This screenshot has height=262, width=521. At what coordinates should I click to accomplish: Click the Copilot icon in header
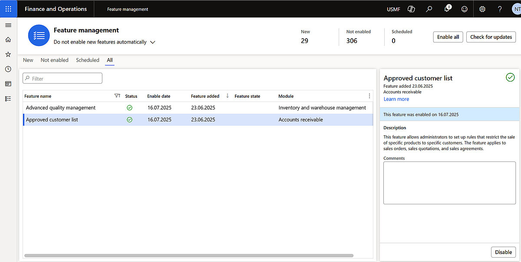(x=411, y=9)
